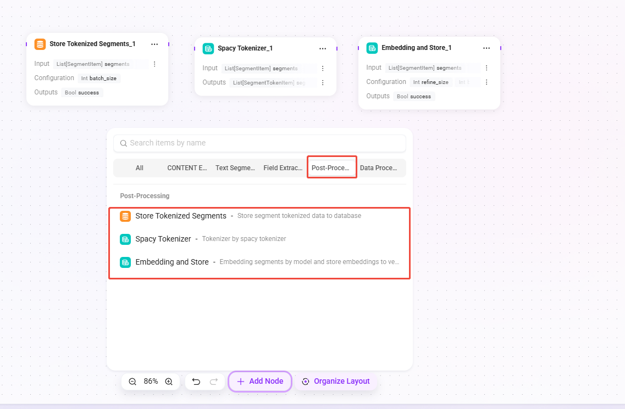Open the Embedding and Store_1 node options menu
The image size is (625, 409).
486,48
